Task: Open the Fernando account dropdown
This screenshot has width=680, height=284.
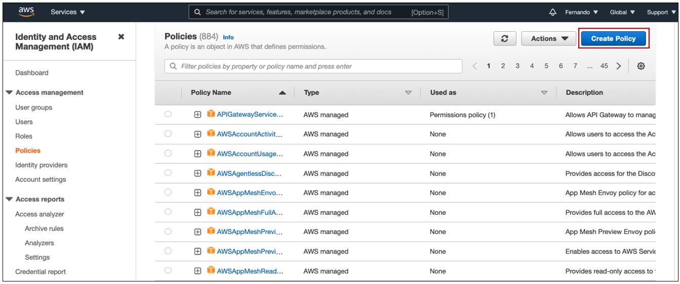Action: pyautogui.click(x=581, y=12)
